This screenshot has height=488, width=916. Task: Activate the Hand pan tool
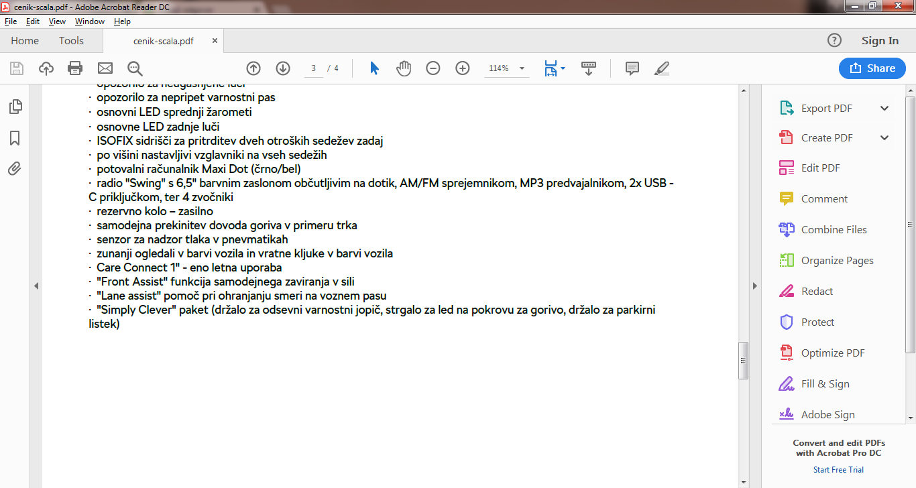404,68
